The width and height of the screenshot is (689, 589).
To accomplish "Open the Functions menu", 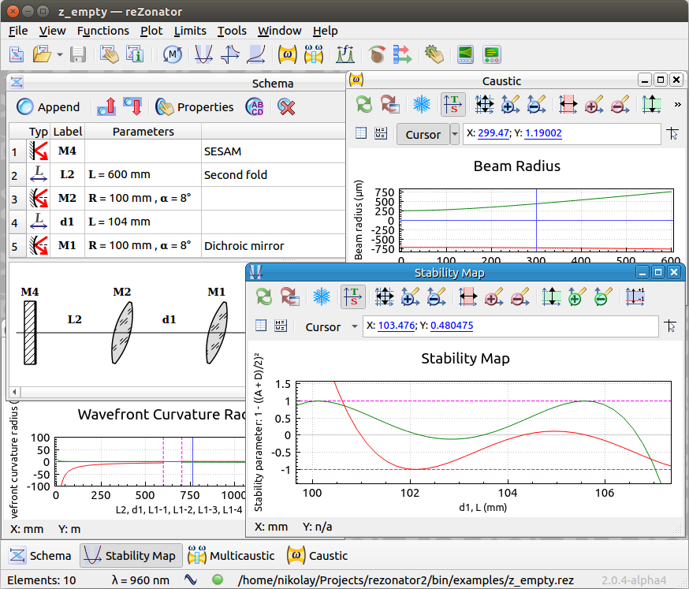I will pos(102,31).
